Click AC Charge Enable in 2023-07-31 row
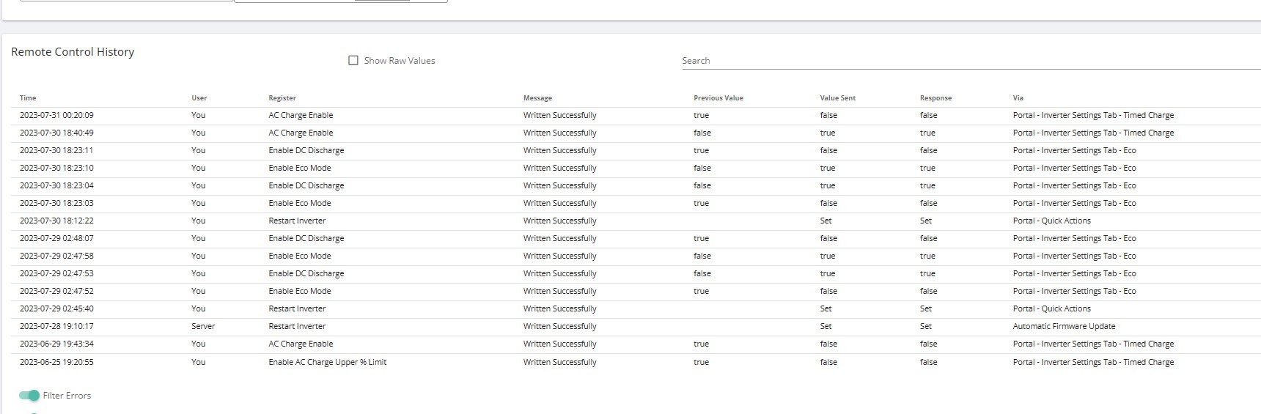The height and width of the screenshot is (414, 1261). tap(301, 116)
